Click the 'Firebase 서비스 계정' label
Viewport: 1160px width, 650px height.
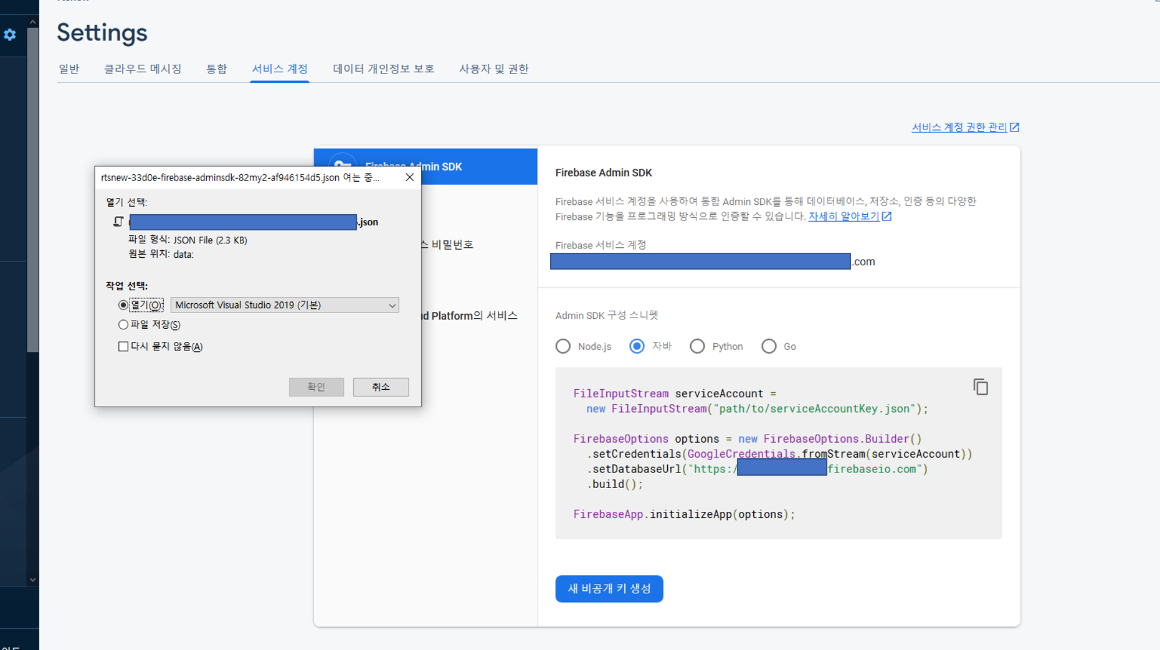[601, 245]
